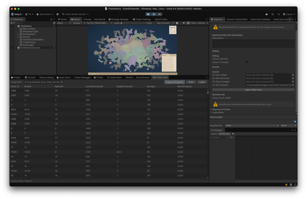Enable the Show In Console checkbox
307x199 pixels.
(x=247, y=62)
